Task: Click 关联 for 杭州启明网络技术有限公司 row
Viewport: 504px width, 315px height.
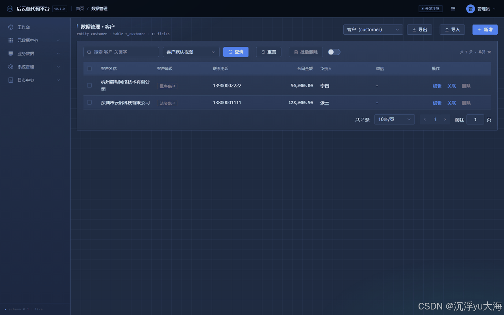Action: point(452,86)
